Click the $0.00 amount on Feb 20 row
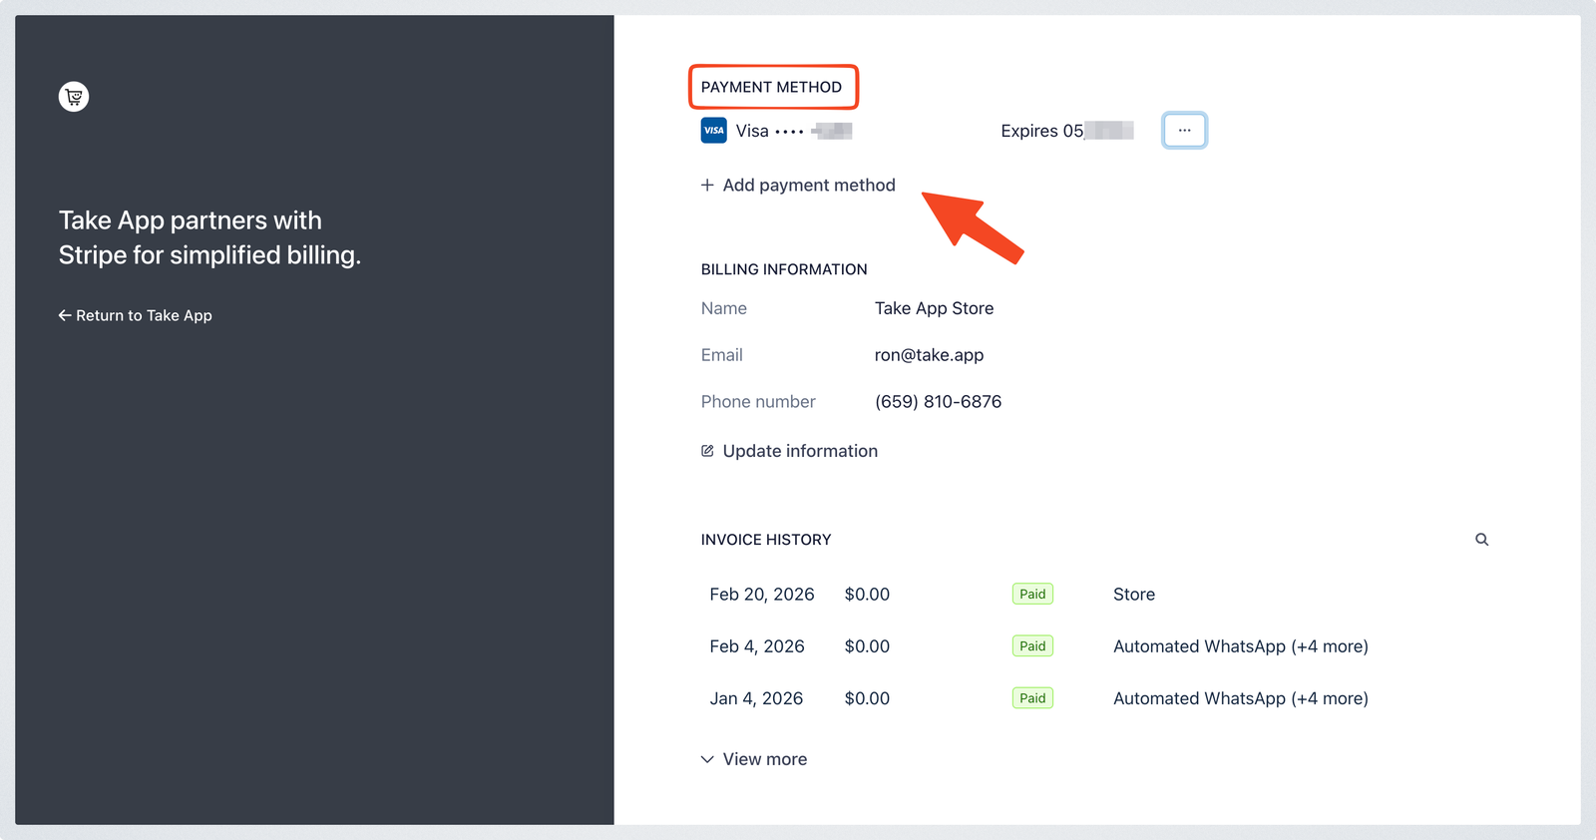This screenshot has height=840, width=1596. tap(867, 595)
